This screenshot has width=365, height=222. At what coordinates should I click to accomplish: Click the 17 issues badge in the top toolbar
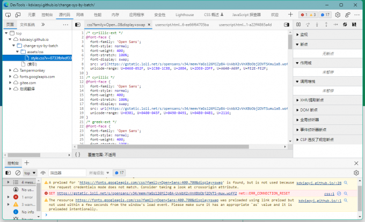coord(325,15)
